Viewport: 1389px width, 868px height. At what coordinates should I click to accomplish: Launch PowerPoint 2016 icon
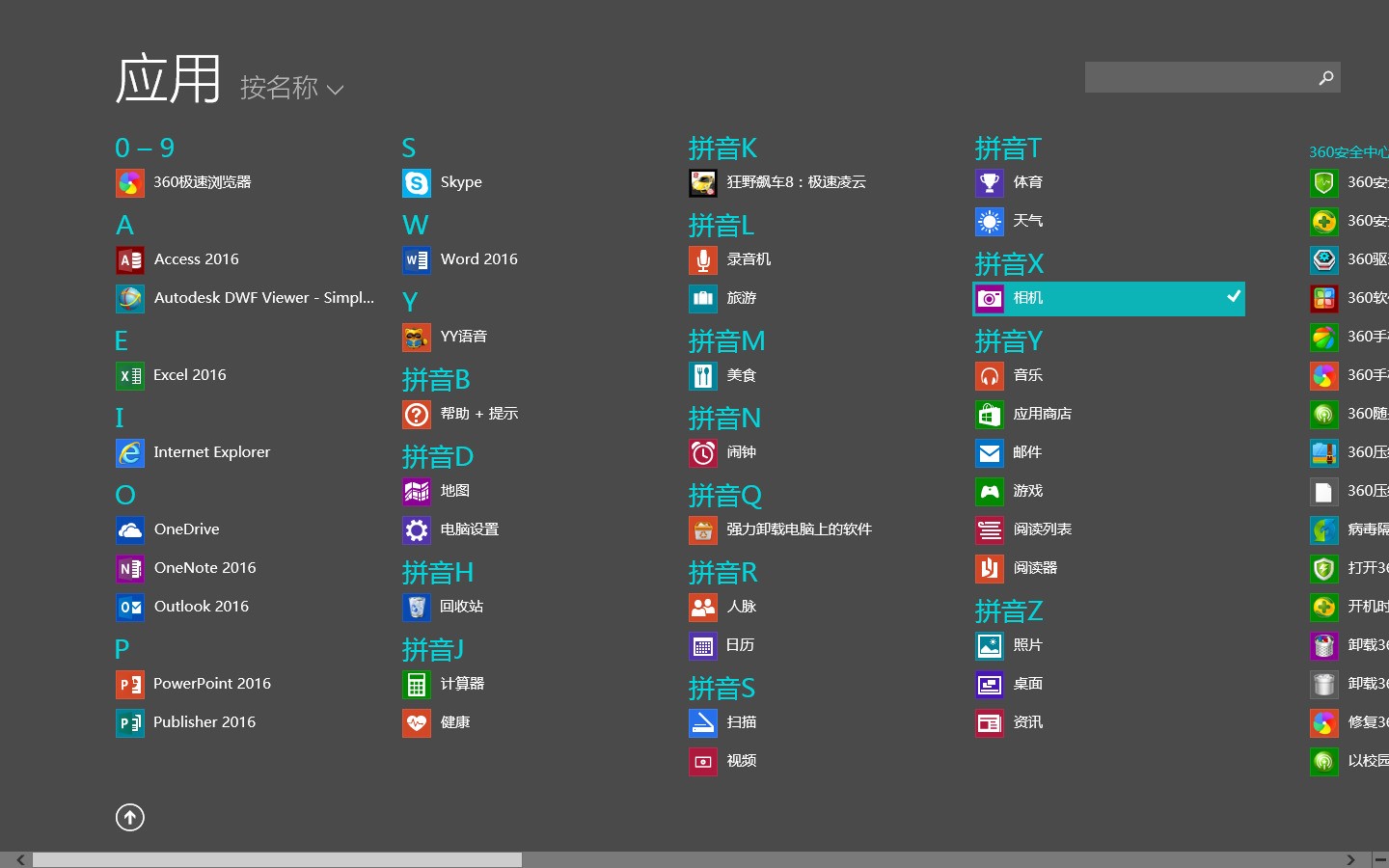pos(130,684)
